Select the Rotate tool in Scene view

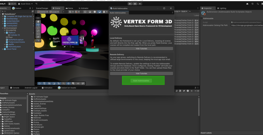[x=38, y=27]
